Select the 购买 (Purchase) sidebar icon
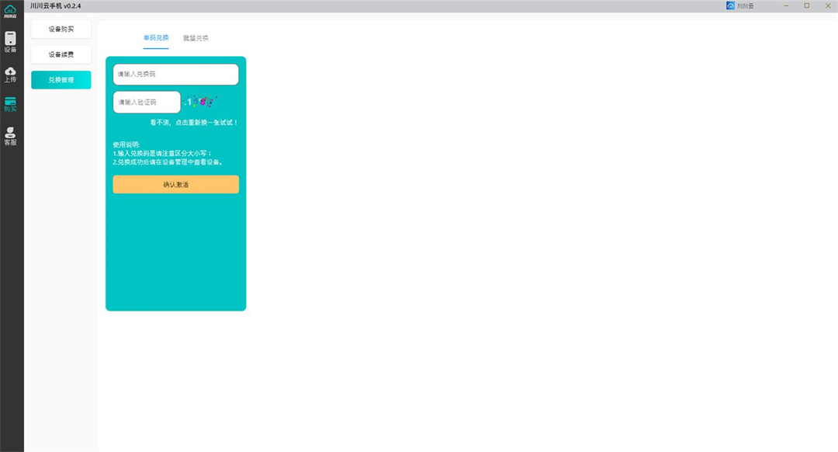Screen dimensions: 838x452 [x=10, y=105]
